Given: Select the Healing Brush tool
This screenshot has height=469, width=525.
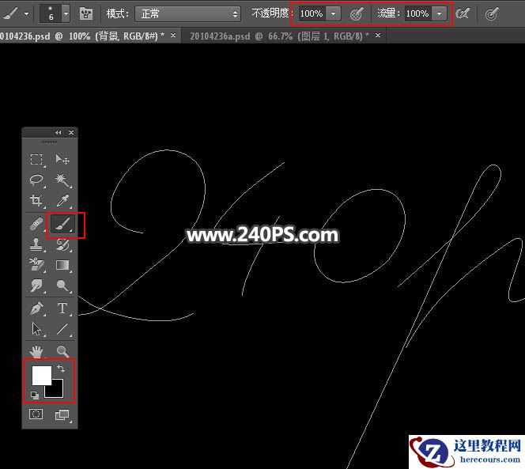Looking at the screenshot, I should (x=36, y=224).
